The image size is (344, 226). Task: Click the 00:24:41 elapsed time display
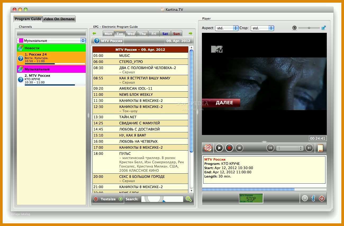pyautogui.click(x=318, y=138)
